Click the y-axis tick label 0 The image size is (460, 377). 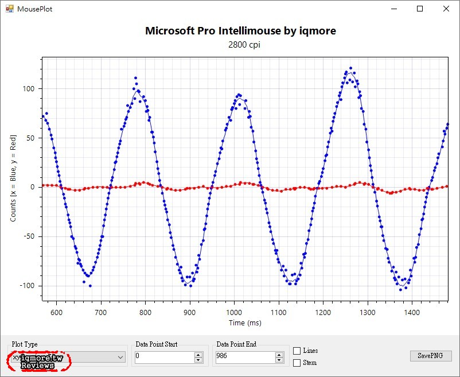click(x=33, y=187)
